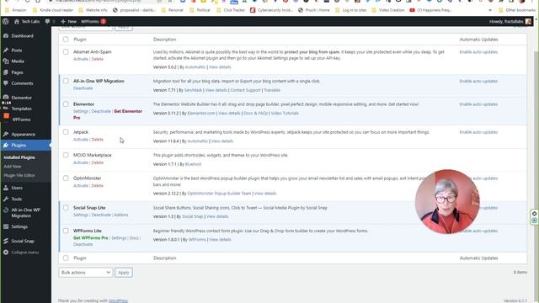Open Add New under Plugins submenu
The width and height of the screenshot is (539, 303).
[13, 167]
